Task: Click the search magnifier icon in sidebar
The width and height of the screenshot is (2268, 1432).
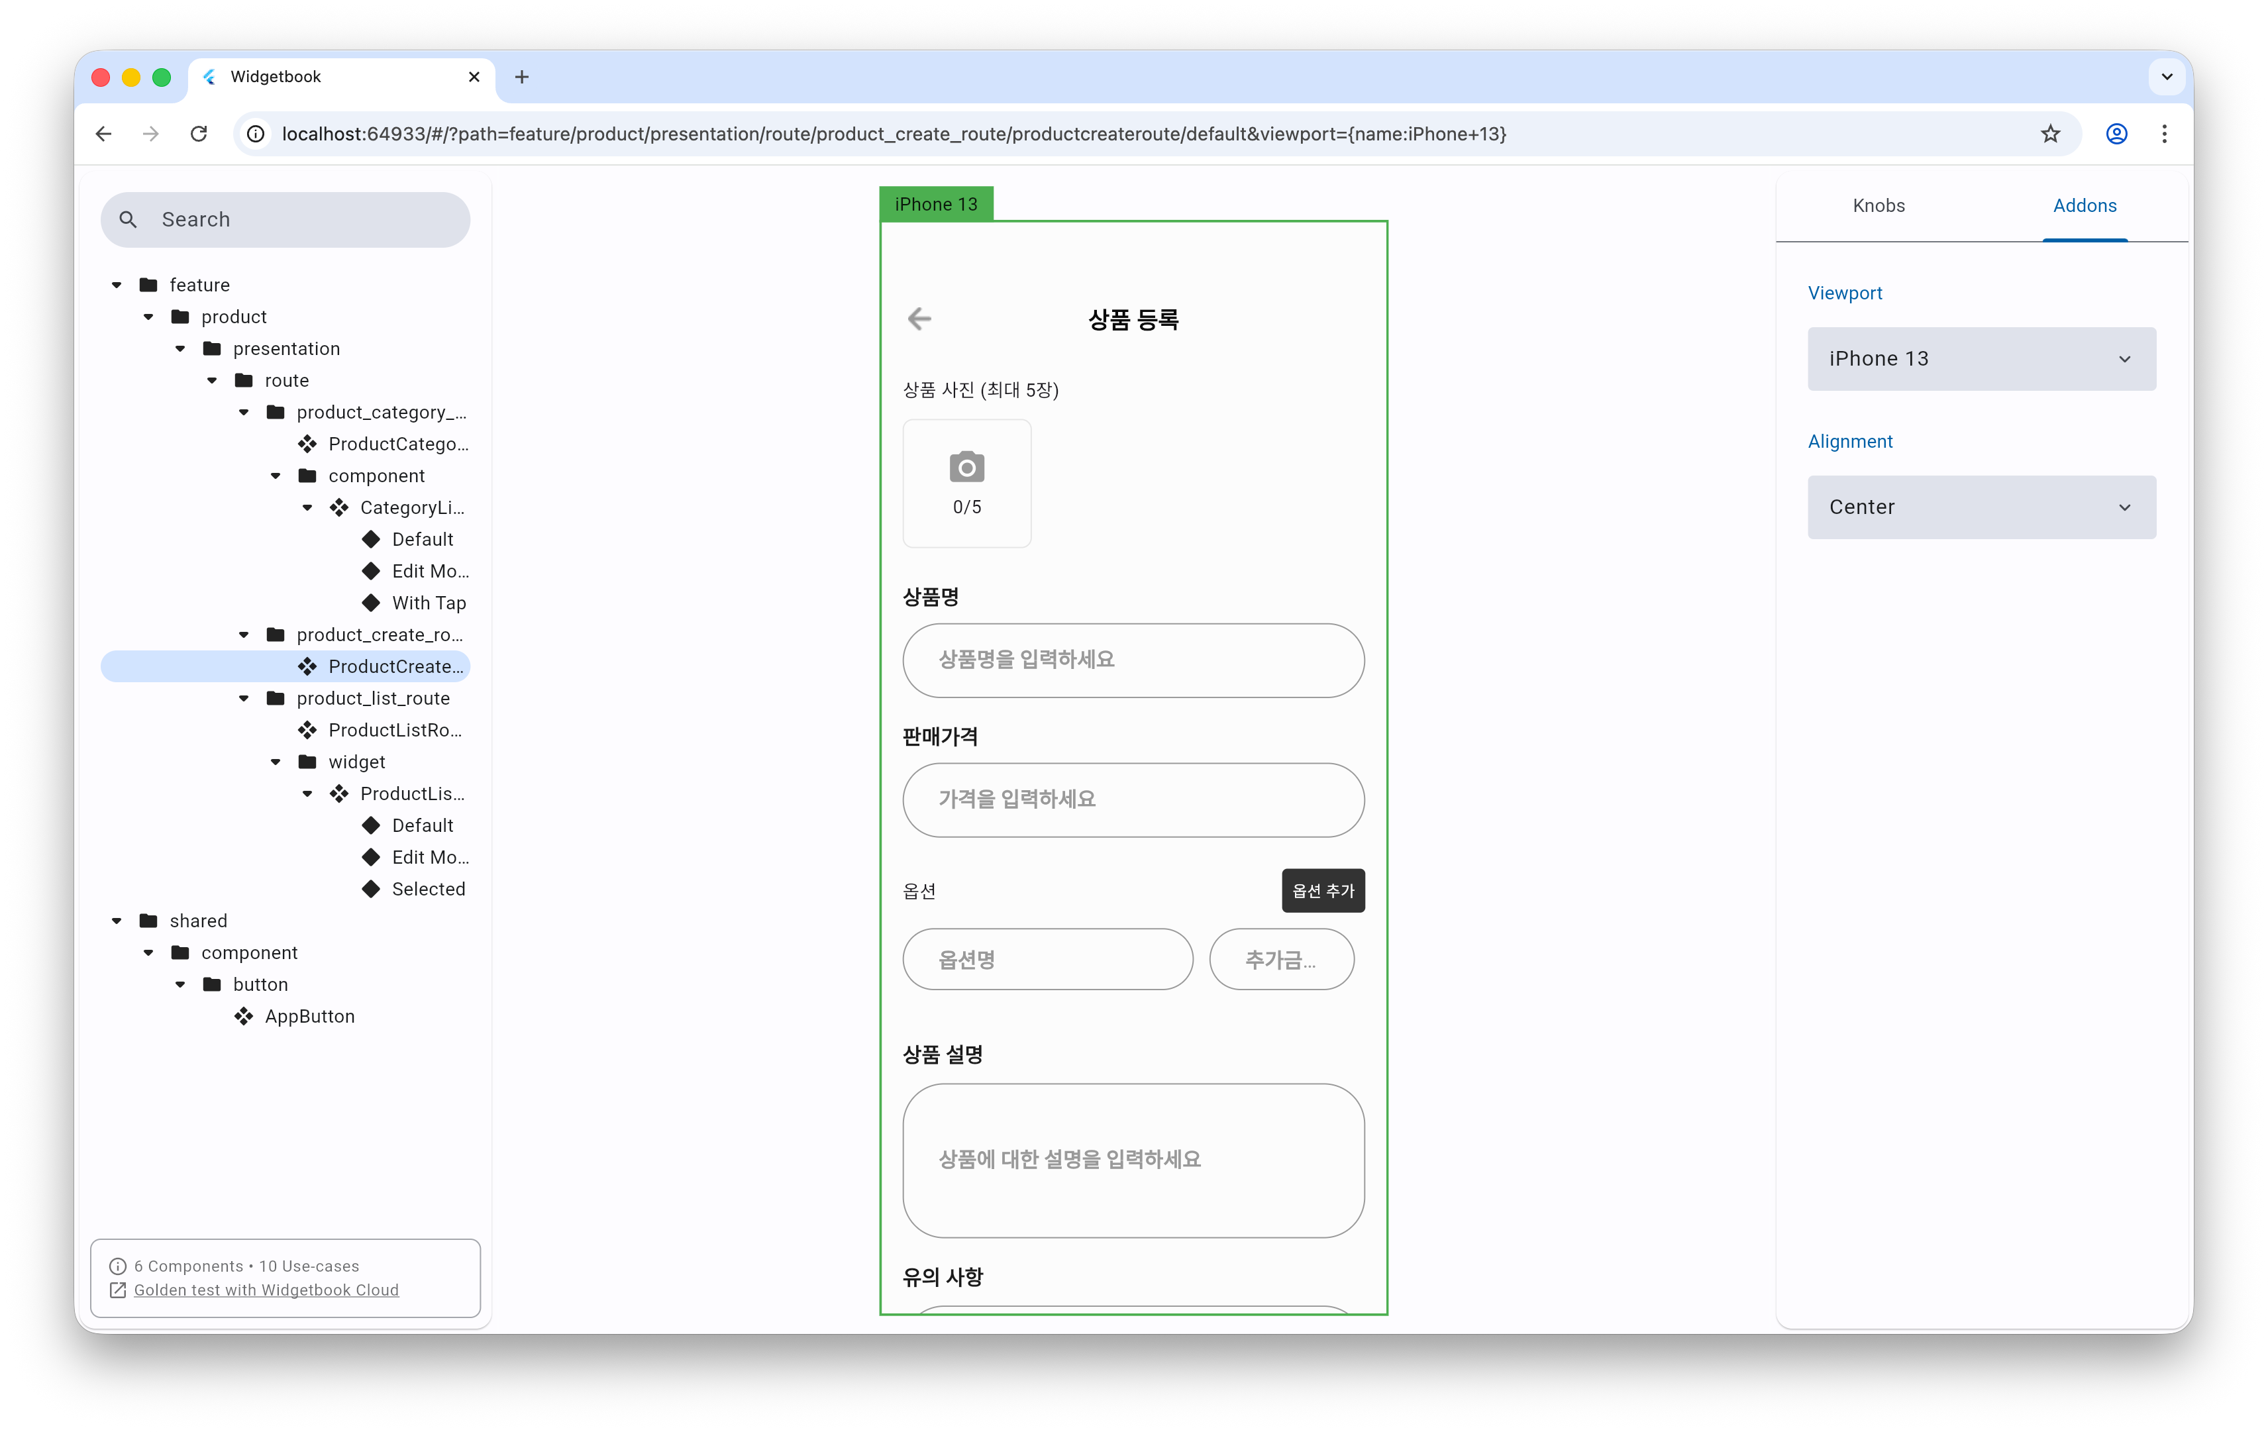Action: coord(128,219)
